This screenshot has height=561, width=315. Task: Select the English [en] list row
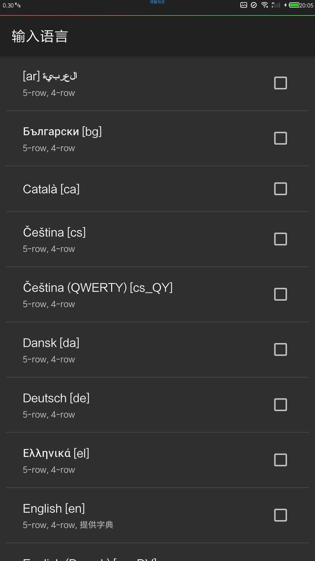click(157, 515)
